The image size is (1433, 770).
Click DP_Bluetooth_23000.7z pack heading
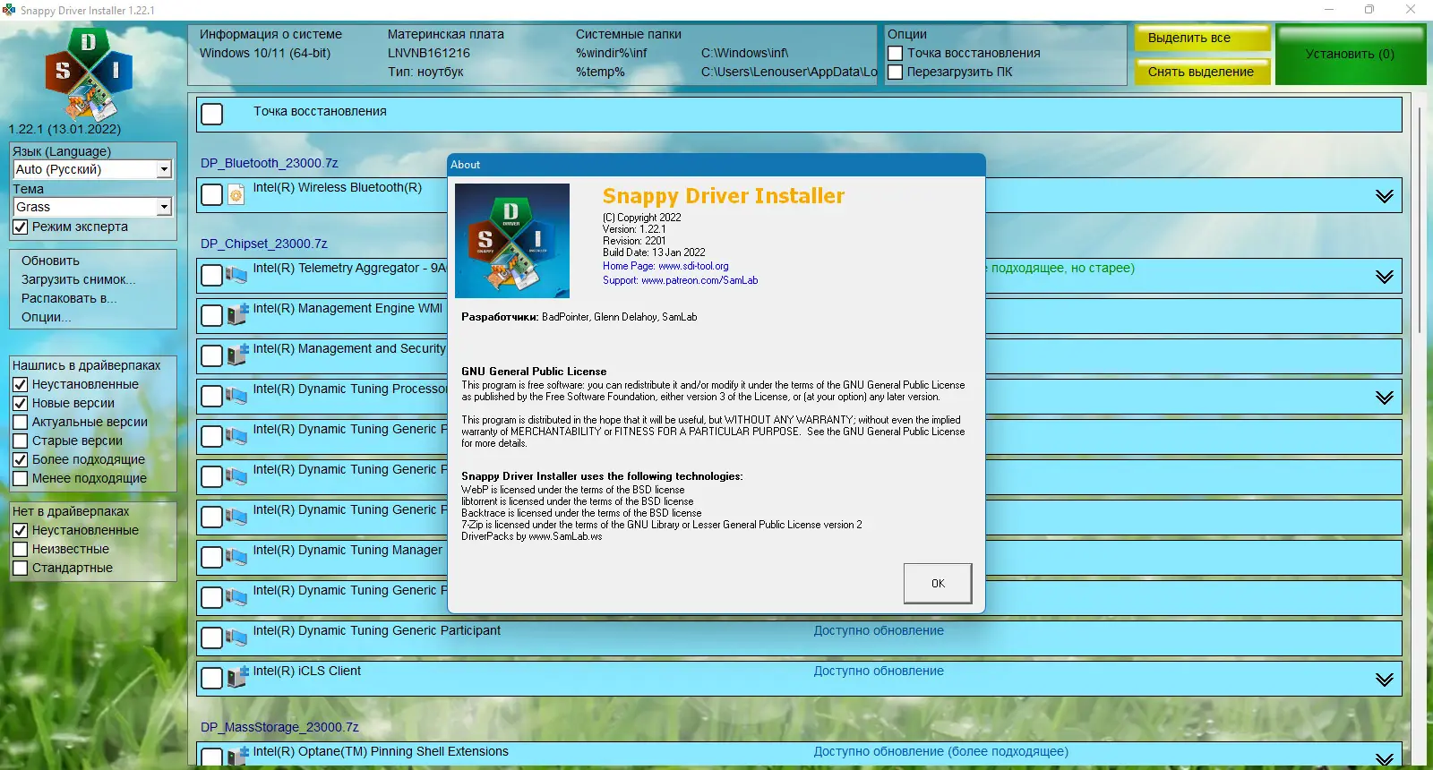pos(269,163)
